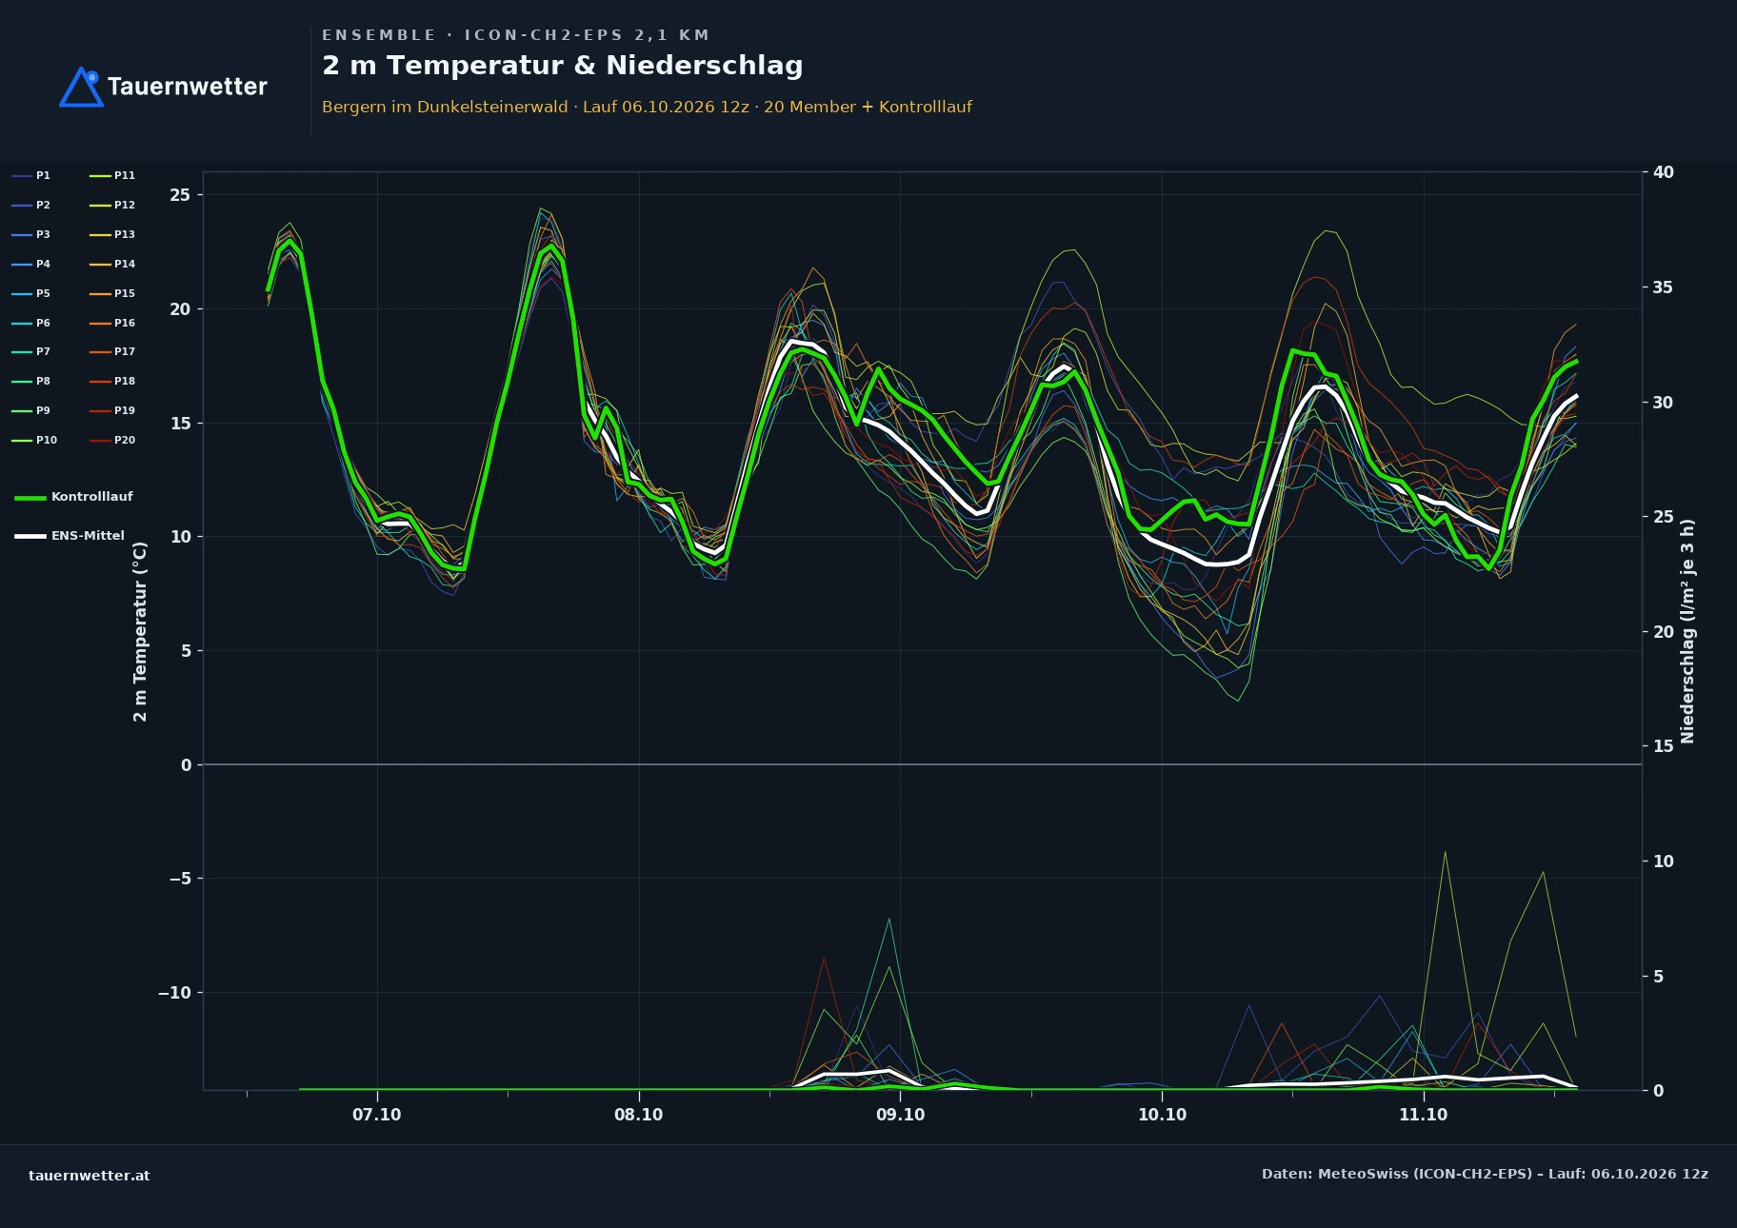The width and height of the screenshot is (1737, 1228).
Task: Select the P3 legend entry
Action: [30, 234]
